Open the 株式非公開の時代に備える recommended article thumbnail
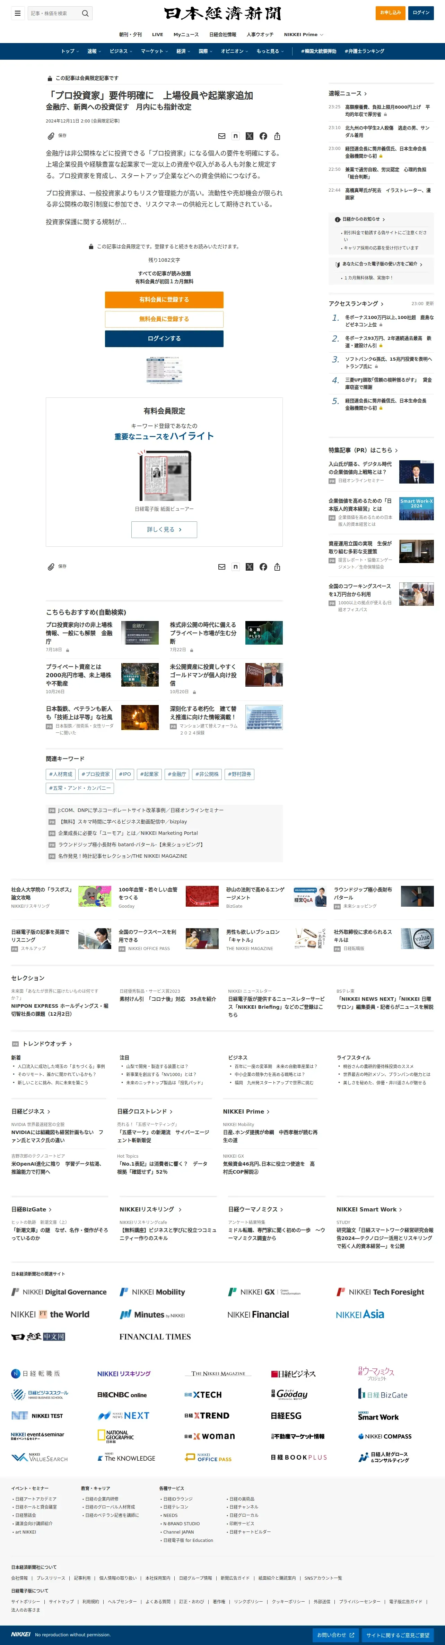445x1645 pixels. click(x=264, y=632)
